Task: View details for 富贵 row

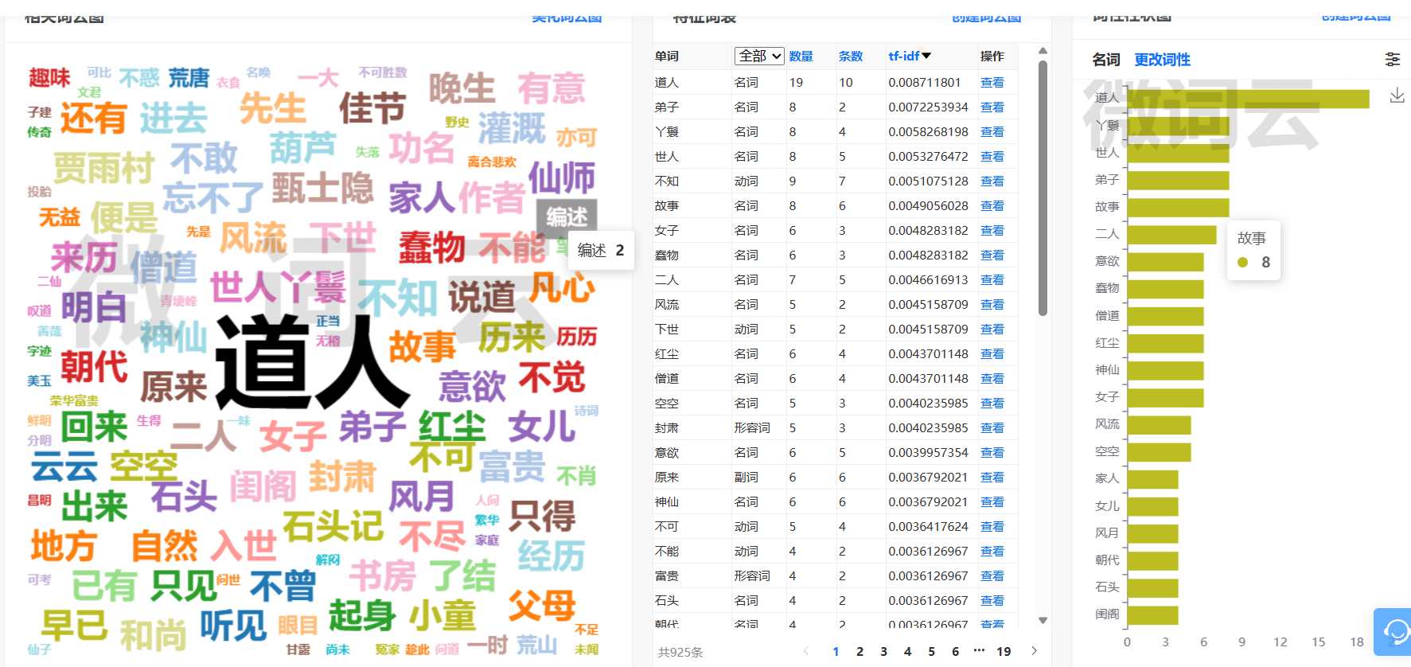Action: click(992, 575)
